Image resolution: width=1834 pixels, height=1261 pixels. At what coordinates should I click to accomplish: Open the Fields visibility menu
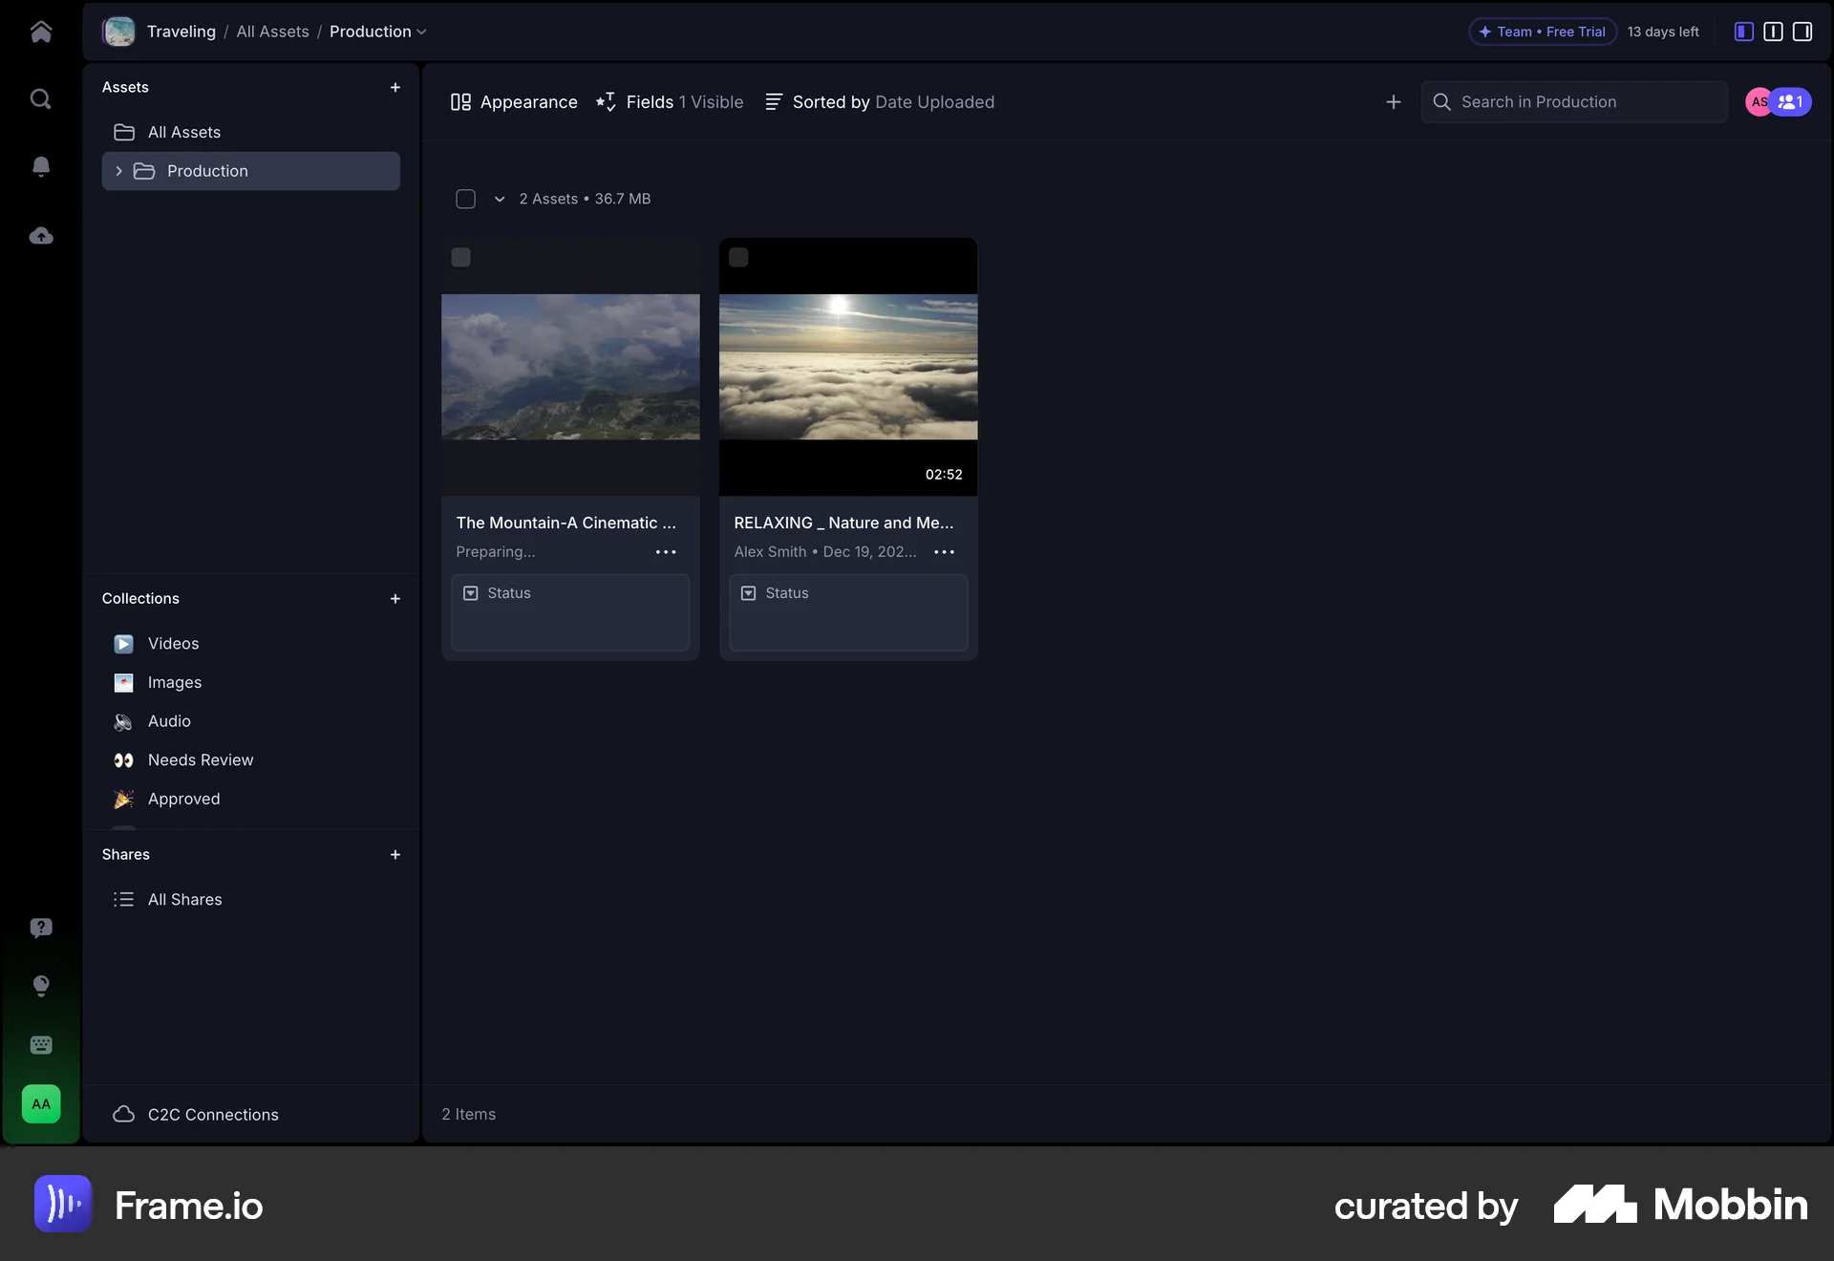[x=668, y=102]
